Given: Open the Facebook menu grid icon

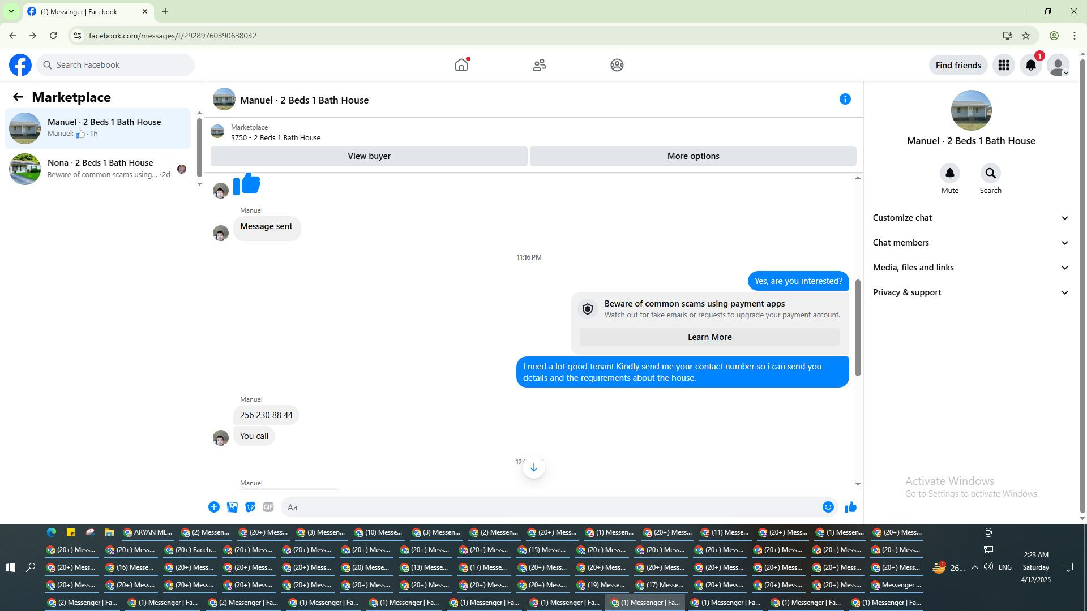Looking at the screenshot, I should [x=1004, y=65].
